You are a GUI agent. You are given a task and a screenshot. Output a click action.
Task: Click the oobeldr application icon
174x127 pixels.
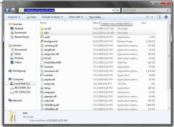[42, 75]
